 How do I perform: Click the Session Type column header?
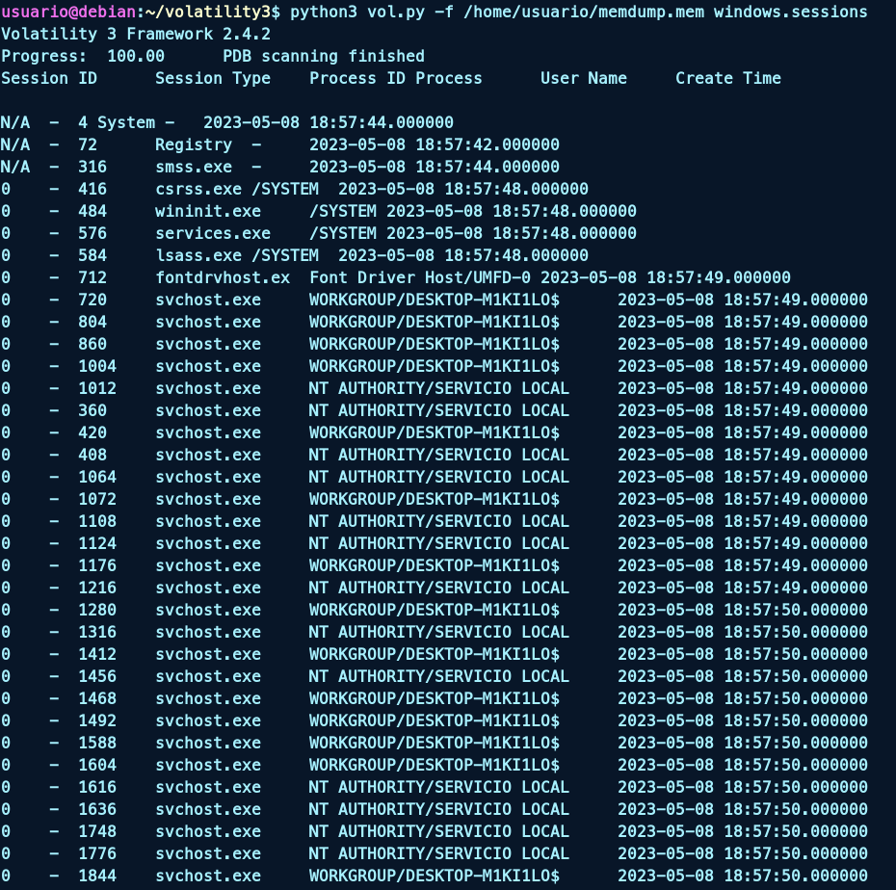click(212, 78)
